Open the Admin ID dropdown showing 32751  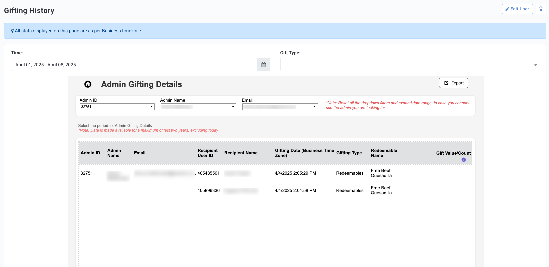coord(117,107)
